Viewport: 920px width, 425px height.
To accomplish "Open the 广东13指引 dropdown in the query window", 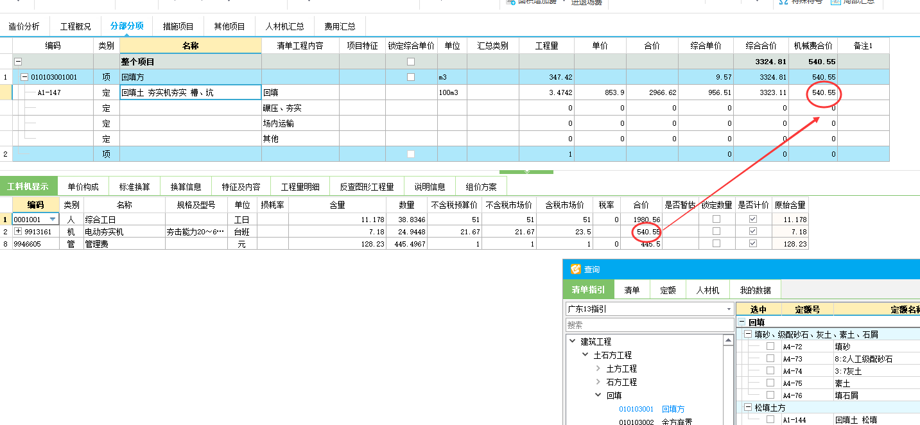I will 727,309.
